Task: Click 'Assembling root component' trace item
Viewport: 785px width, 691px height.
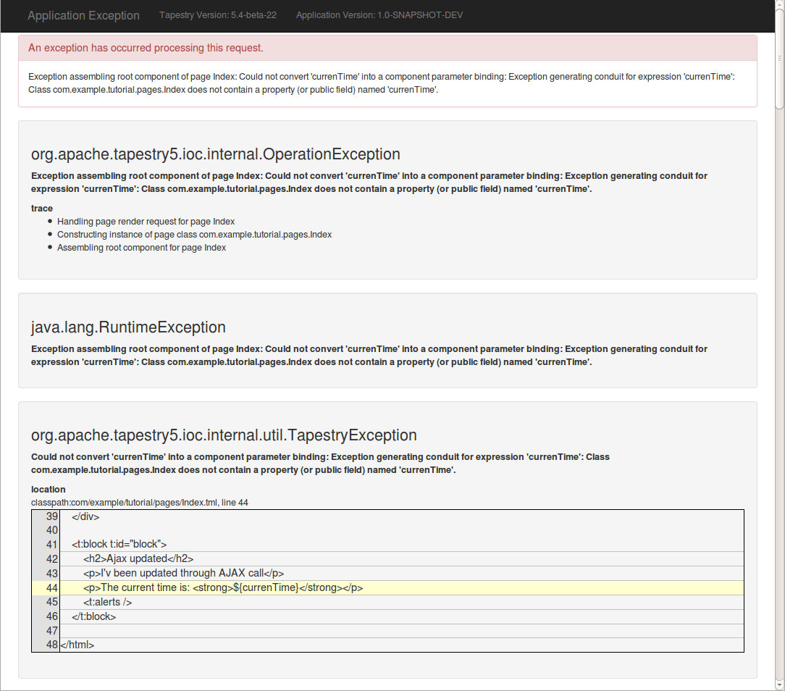Action: (141, 248)
